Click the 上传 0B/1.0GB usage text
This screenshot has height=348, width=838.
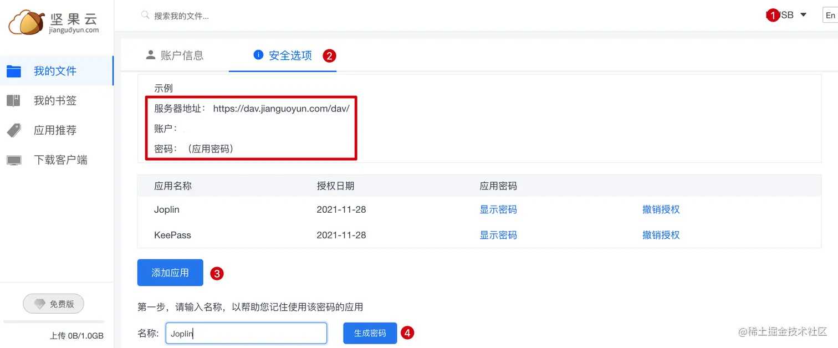click(76, 336)
